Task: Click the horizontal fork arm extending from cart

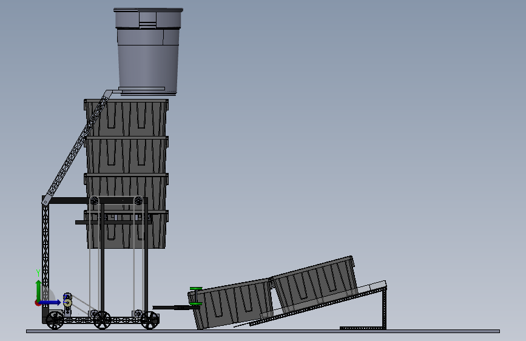Action: tap(176, 308)
